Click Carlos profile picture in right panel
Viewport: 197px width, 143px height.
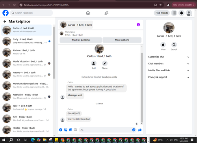[x=169, y=28]
